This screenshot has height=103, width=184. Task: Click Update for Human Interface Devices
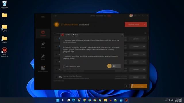pyautogui.click(x=136, y=77)
